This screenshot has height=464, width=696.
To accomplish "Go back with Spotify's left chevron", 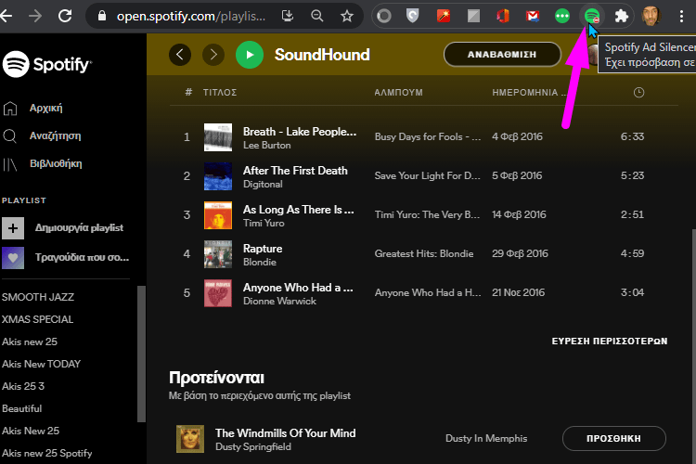I will (x=180, y=55).
